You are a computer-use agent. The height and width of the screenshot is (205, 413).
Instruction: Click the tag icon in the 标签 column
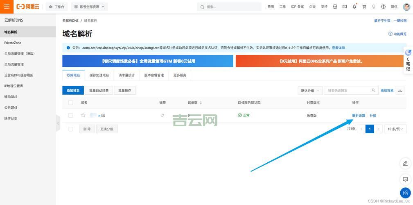pyautogui.click(x=162, y=115)
